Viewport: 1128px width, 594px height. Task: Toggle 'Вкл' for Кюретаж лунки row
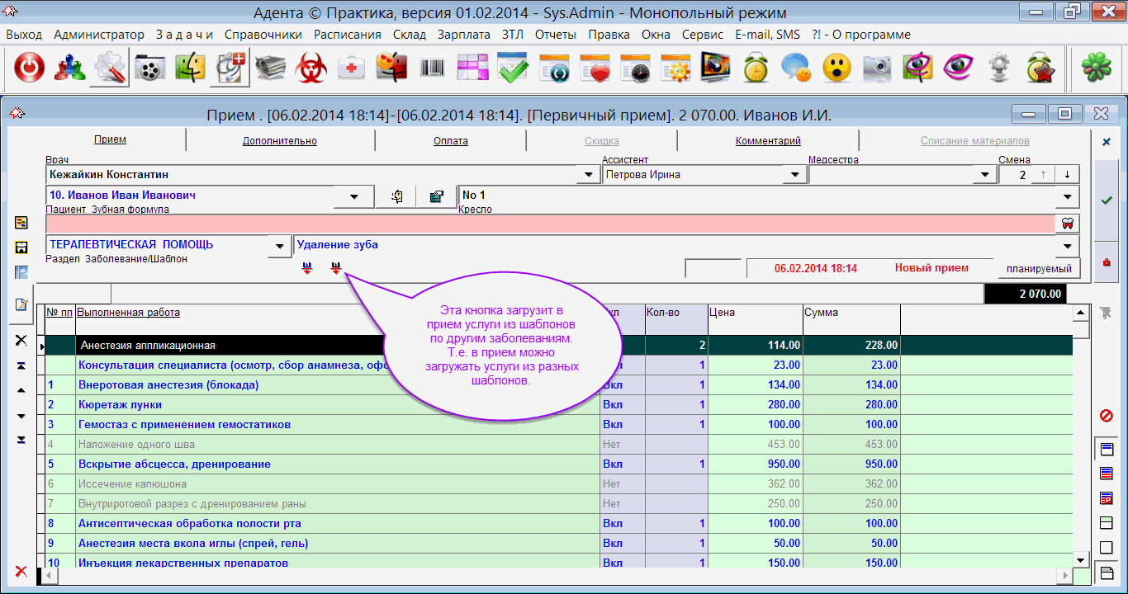pyautogui.click(x=613, y=405)
